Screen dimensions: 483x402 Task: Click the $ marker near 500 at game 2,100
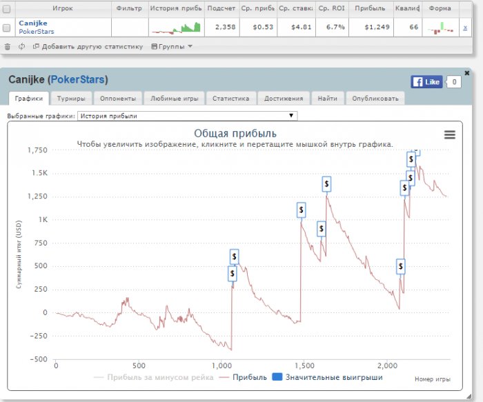coord(400,266)
